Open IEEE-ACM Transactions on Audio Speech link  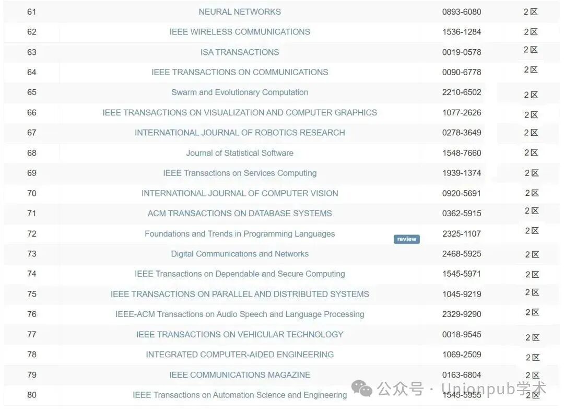pyautogui.click(x=240, y=314)
